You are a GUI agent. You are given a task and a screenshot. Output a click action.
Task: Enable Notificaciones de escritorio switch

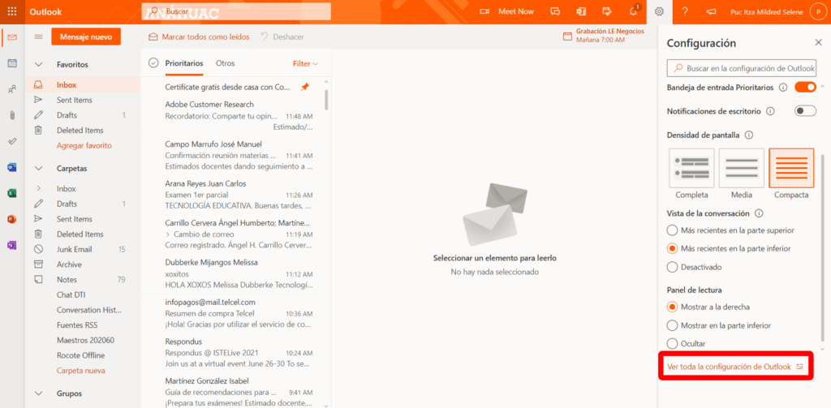[x=805, y=111]
